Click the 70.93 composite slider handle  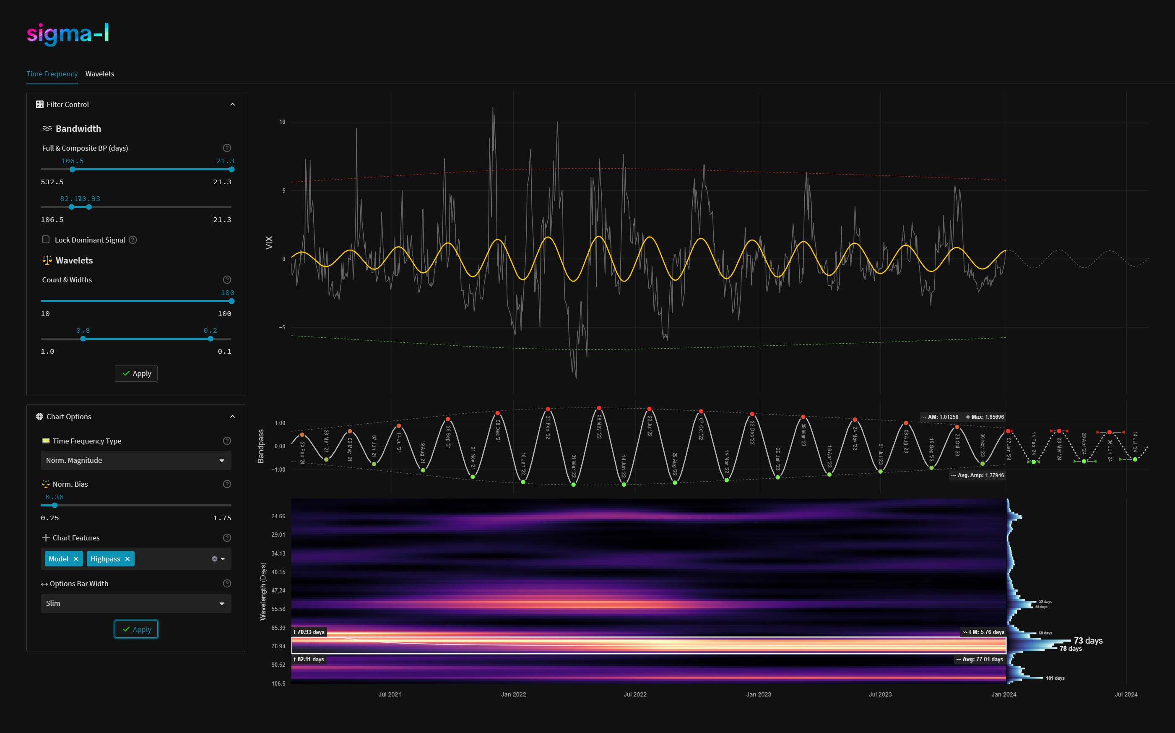[x=88, y=207]
